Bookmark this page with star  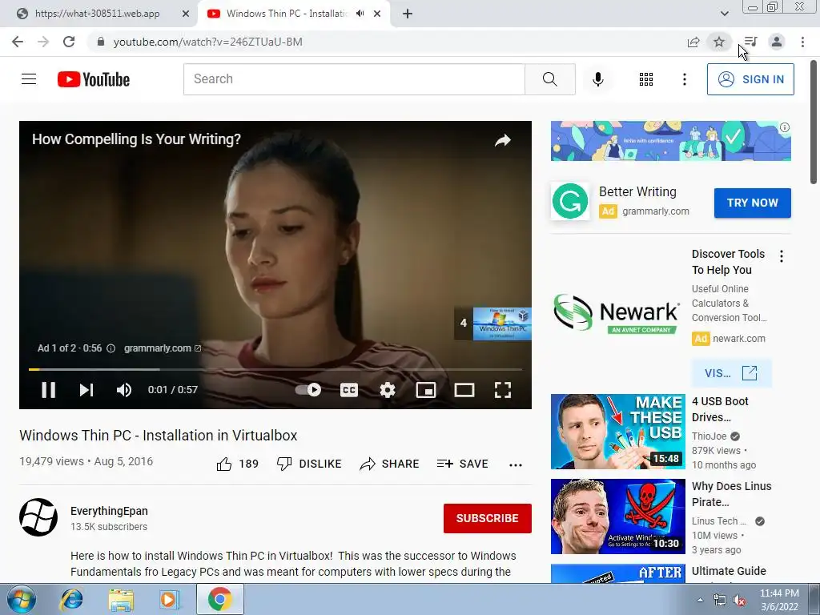tap(719, 42)
